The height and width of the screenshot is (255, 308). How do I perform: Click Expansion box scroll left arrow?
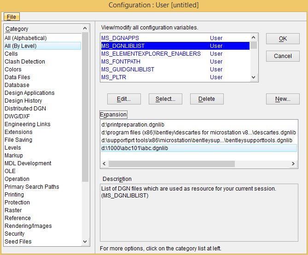pos(105,164)
